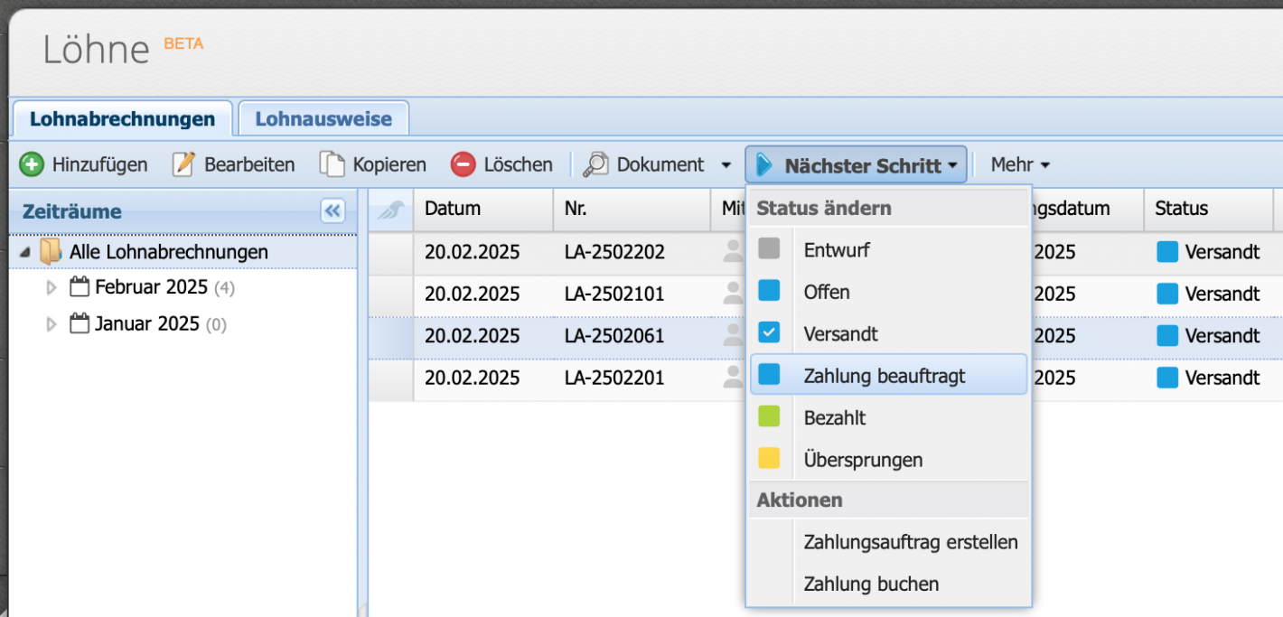Open the Mehr dropdown menu
This screenshot has height=617, width=1283.
[1019, 164]
